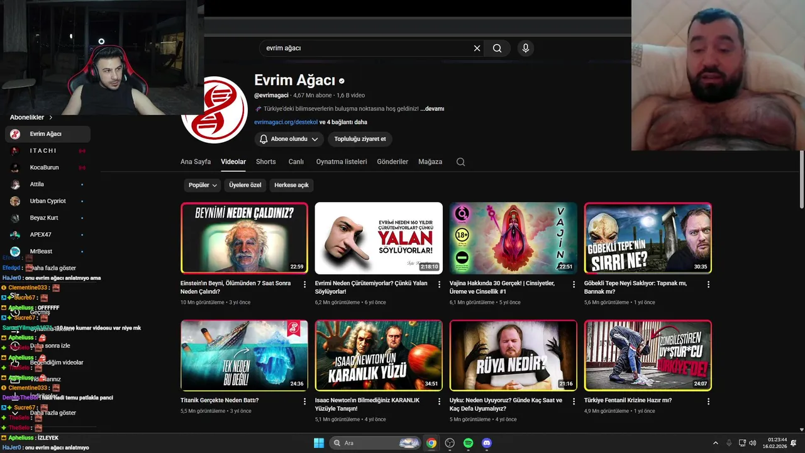
Task: Open Evrim Ağacı subscription in sidebar
Action: pos(48,134)
